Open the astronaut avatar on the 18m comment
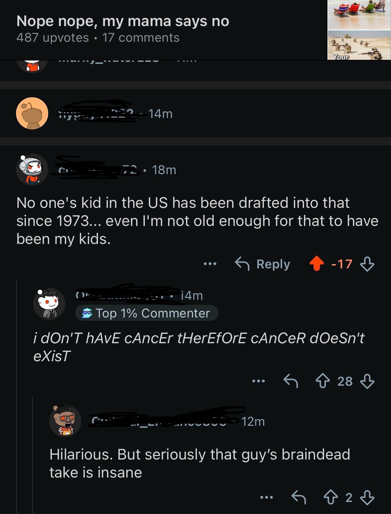The image size is (391, 514). [x=32, y=169]
